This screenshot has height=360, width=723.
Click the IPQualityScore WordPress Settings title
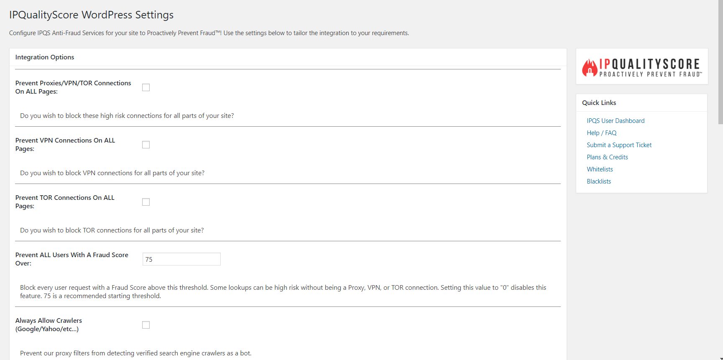coord(91,15)
